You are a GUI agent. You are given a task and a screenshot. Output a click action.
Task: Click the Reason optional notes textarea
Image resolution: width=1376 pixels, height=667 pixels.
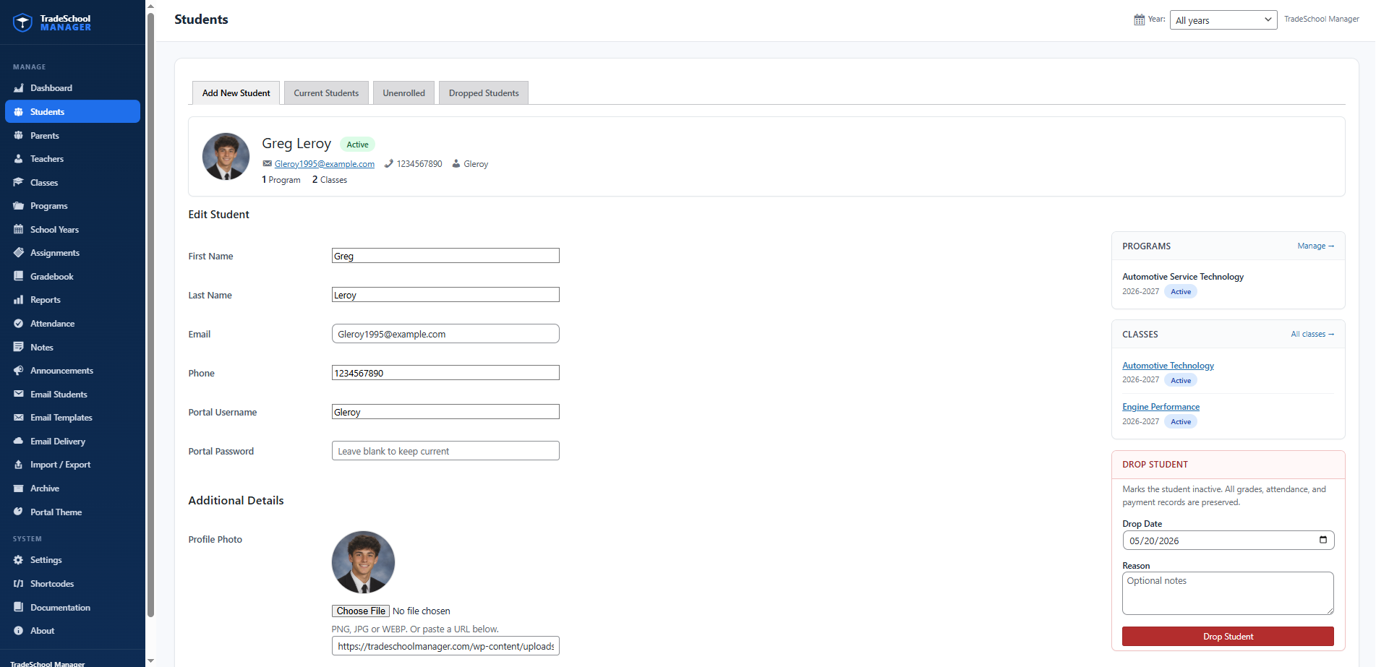pos(1228,593)
